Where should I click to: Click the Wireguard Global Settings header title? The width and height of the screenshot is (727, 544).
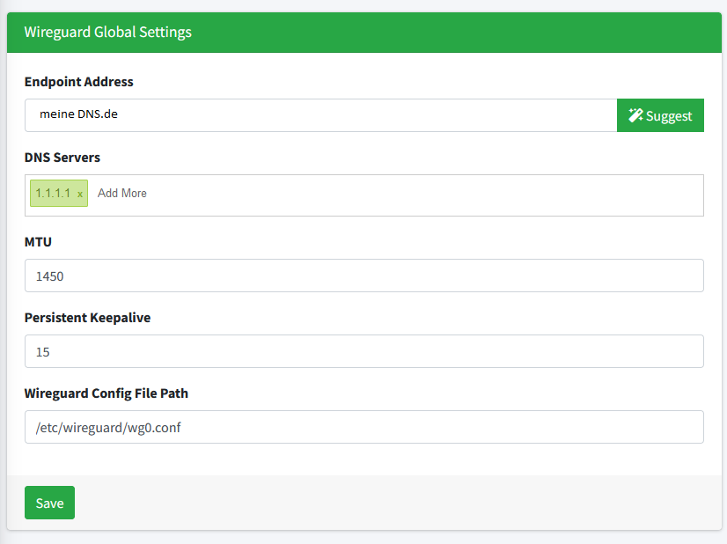108,32
